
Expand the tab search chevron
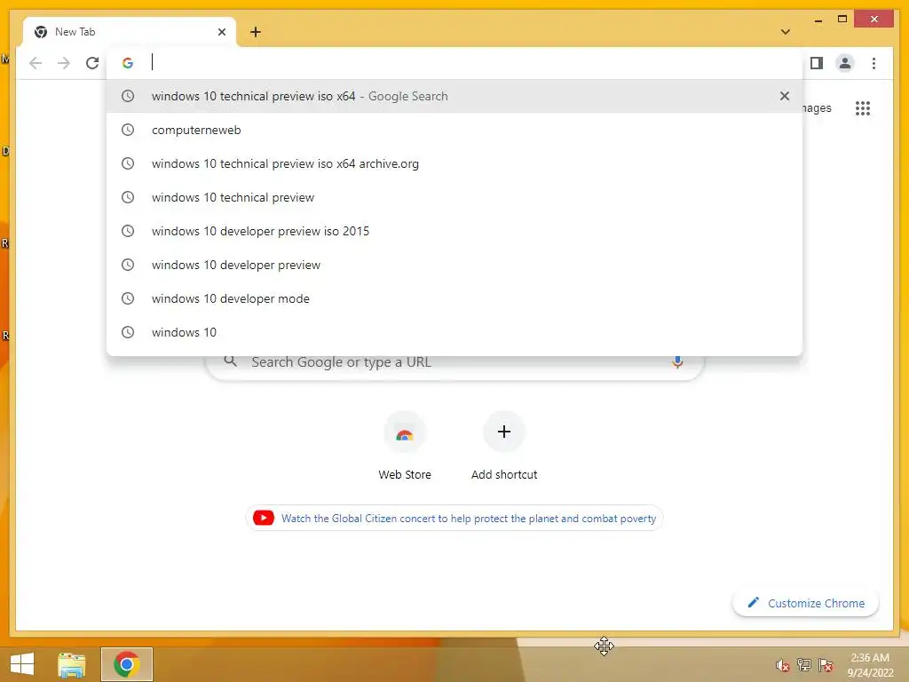coord(786,32)
